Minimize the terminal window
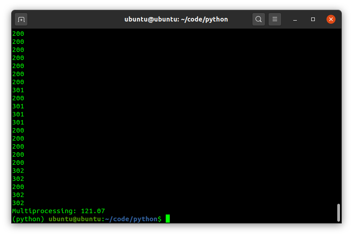Screen dimensions: 353x236 coord(295,20)
